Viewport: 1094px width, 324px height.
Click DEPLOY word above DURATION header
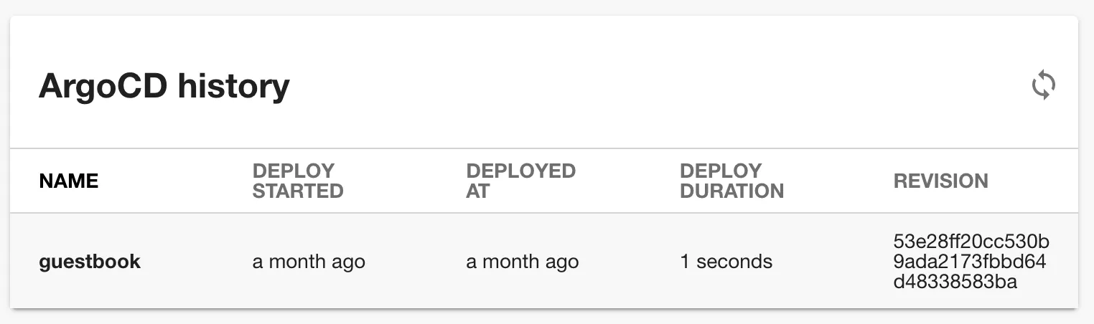(x=721, y=171)
